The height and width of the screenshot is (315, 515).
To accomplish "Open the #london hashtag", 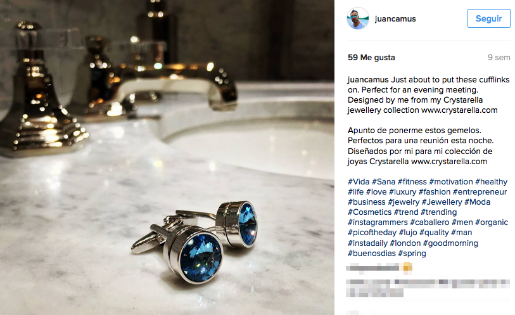I will (x=405, y=243).
